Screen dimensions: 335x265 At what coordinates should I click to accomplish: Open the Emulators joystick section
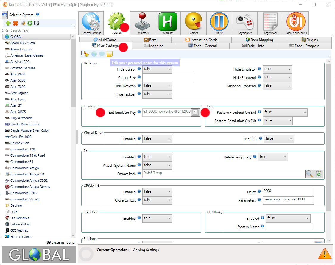click(142, 24)
